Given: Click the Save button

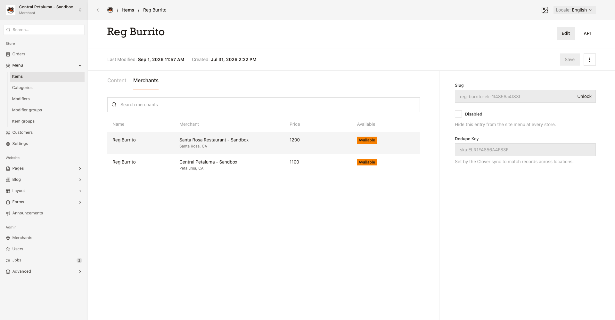Looking at the screenshot, I should pos(570,60).
